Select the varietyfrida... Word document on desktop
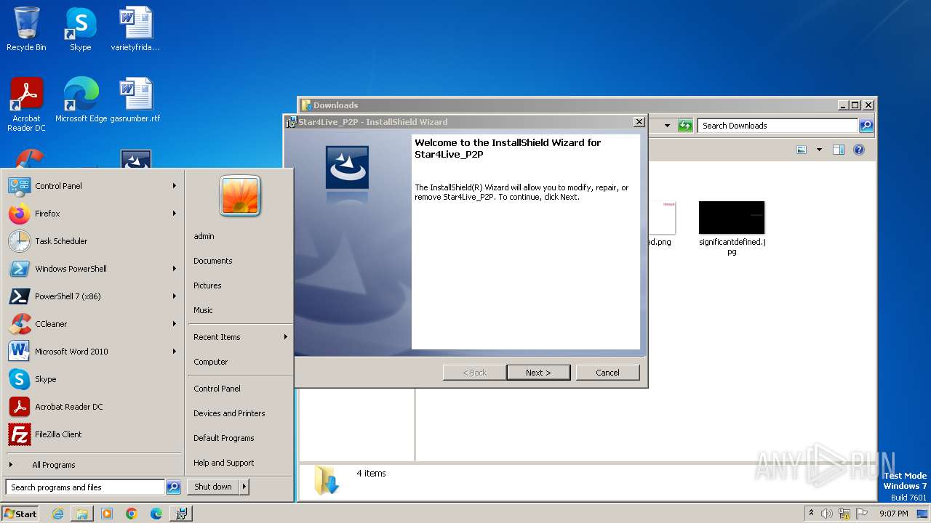This screenshot has width=931, height=523. 135,29
